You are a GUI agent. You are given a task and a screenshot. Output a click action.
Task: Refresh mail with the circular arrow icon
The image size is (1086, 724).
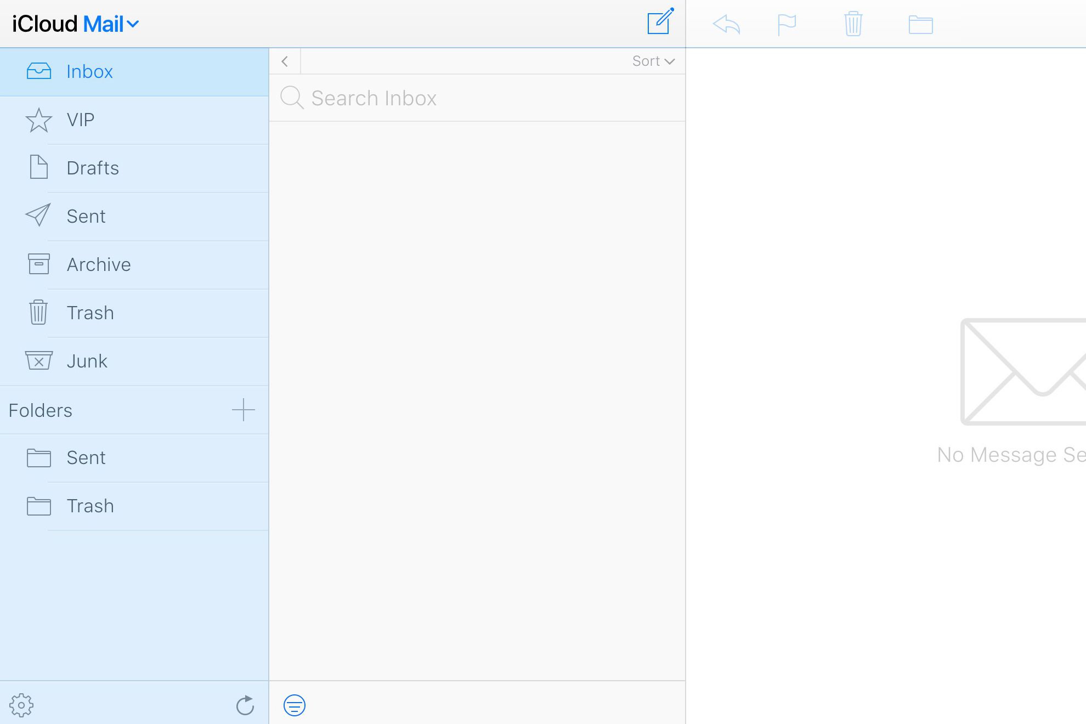click(x=245, y=705)
